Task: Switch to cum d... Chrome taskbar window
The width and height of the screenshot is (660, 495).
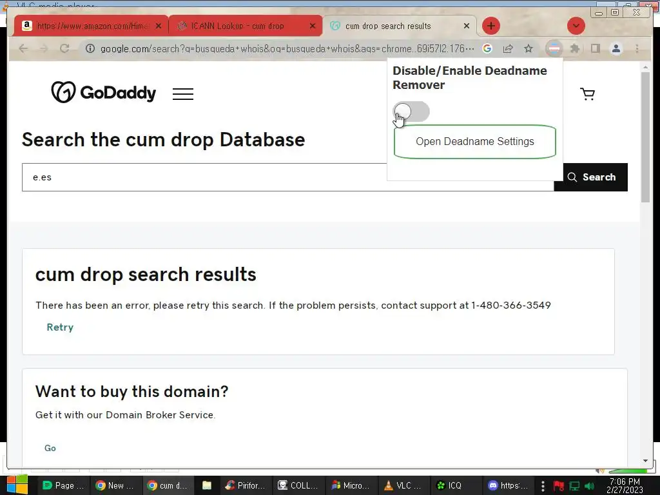Action: (x=168, y=486)
